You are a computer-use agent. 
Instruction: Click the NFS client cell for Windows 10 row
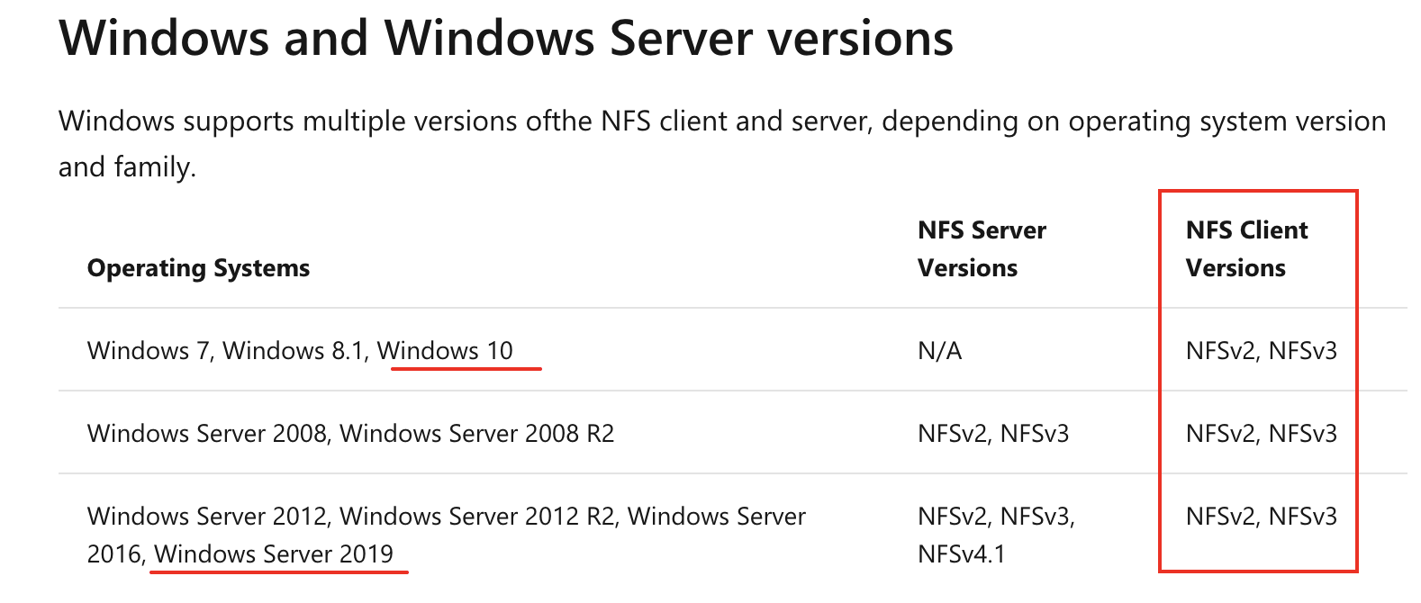1261,350
